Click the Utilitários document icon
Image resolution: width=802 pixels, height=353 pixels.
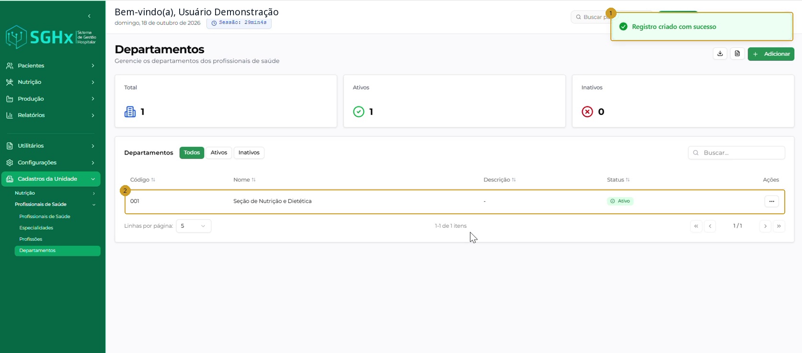click(10, 146)
